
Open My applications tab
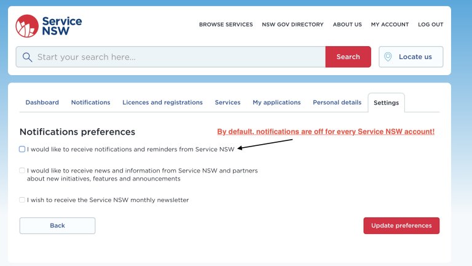(x=277, y=103)
